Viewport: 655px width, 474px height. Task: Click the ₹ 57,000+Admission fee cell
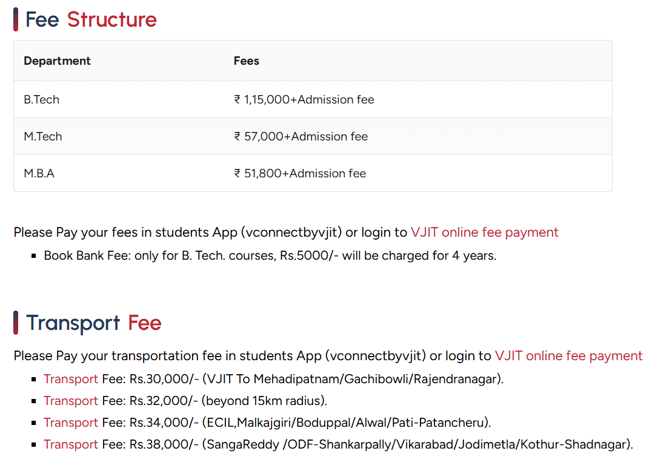301,137
